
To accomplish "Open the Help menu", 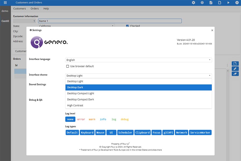I will pyautogui.click(x=46, y=9).
